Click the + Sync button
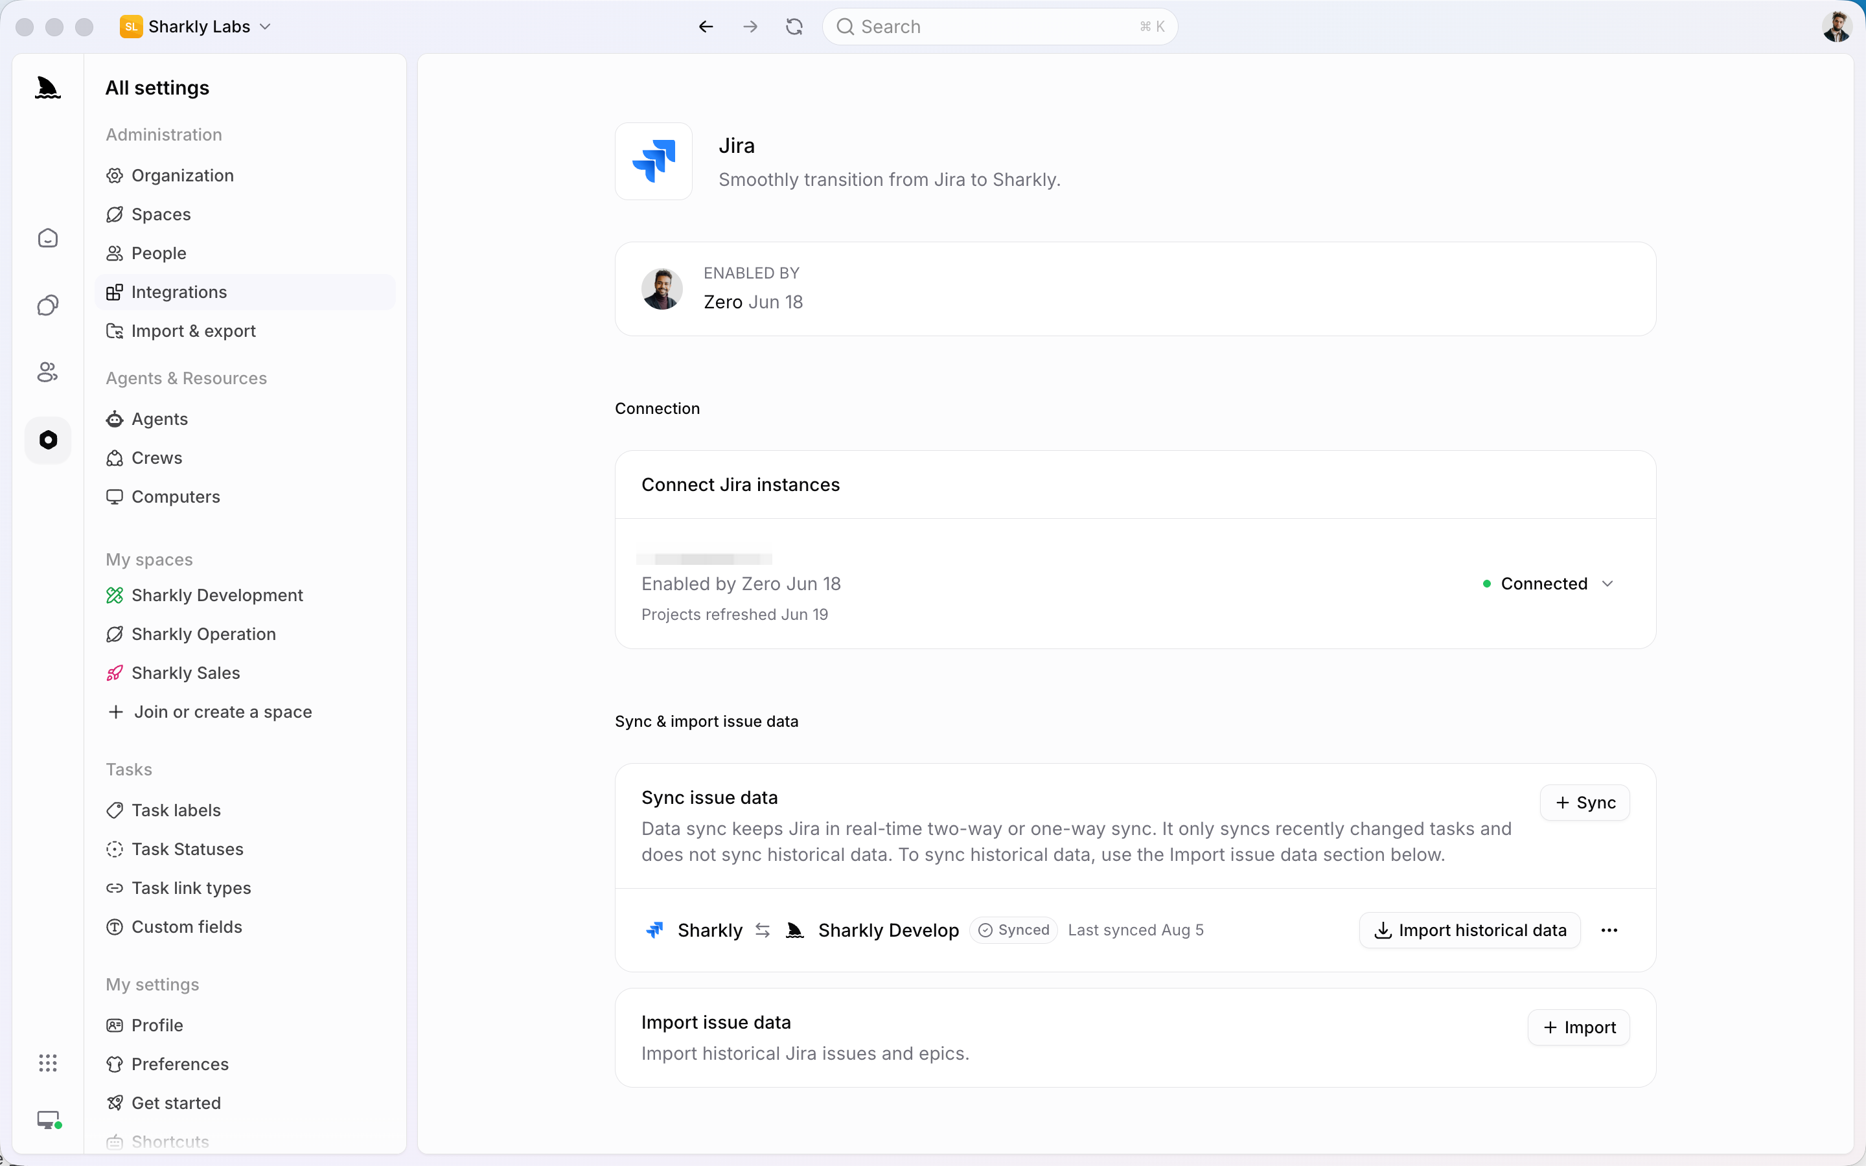Screen dimensions: 1866x1166 (x=1585, y=803)
